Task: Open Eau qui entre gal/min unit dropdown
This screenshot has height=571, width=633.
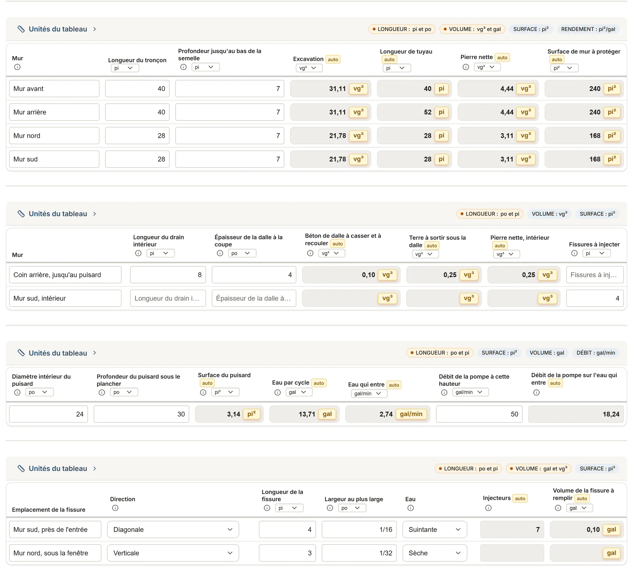Action: coord(369,393)
